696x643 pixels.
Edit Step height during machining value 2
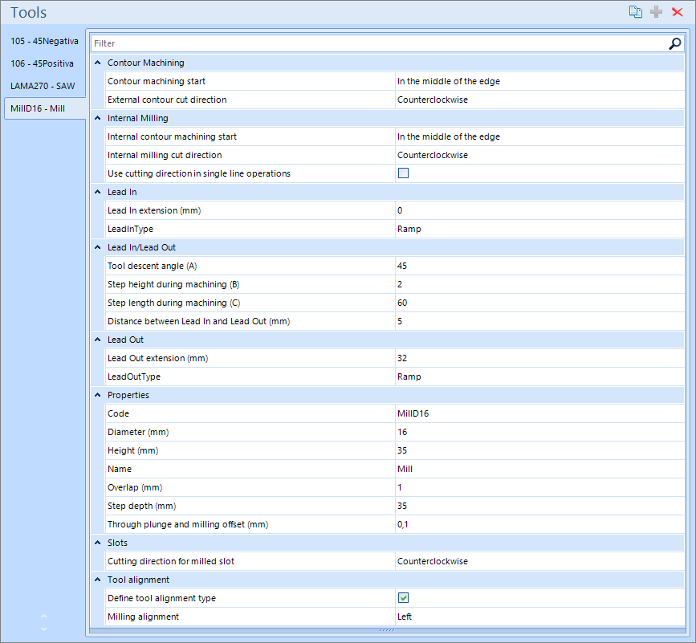click(539, 284)
